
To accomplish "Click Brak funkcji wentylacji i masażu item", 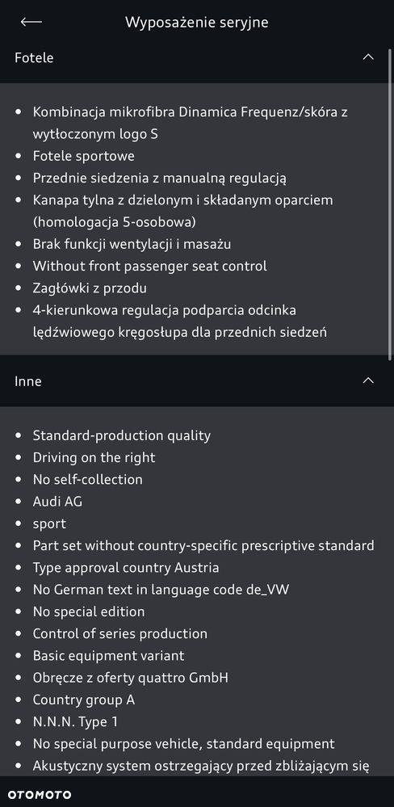I will (x=132, y=244).
